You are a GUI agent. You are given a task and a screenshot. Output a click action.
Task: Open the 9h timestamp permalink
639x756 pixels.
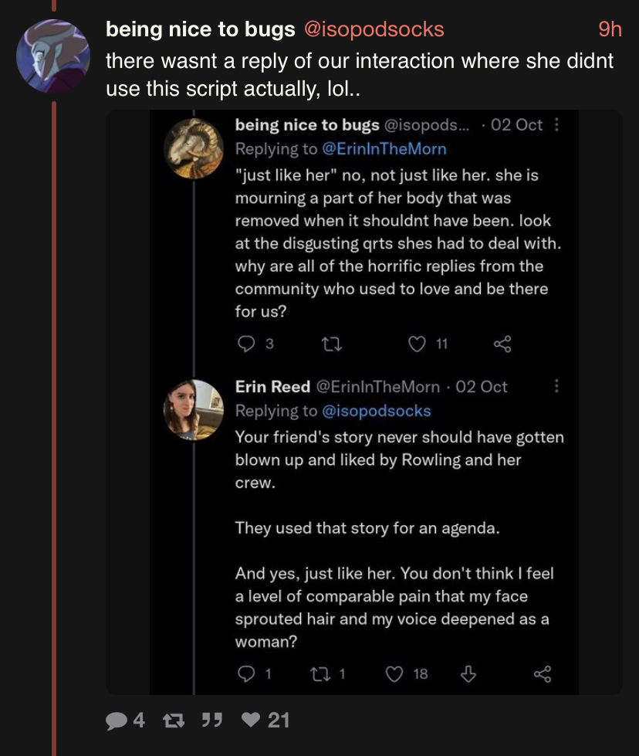click(x=610, y=29)
